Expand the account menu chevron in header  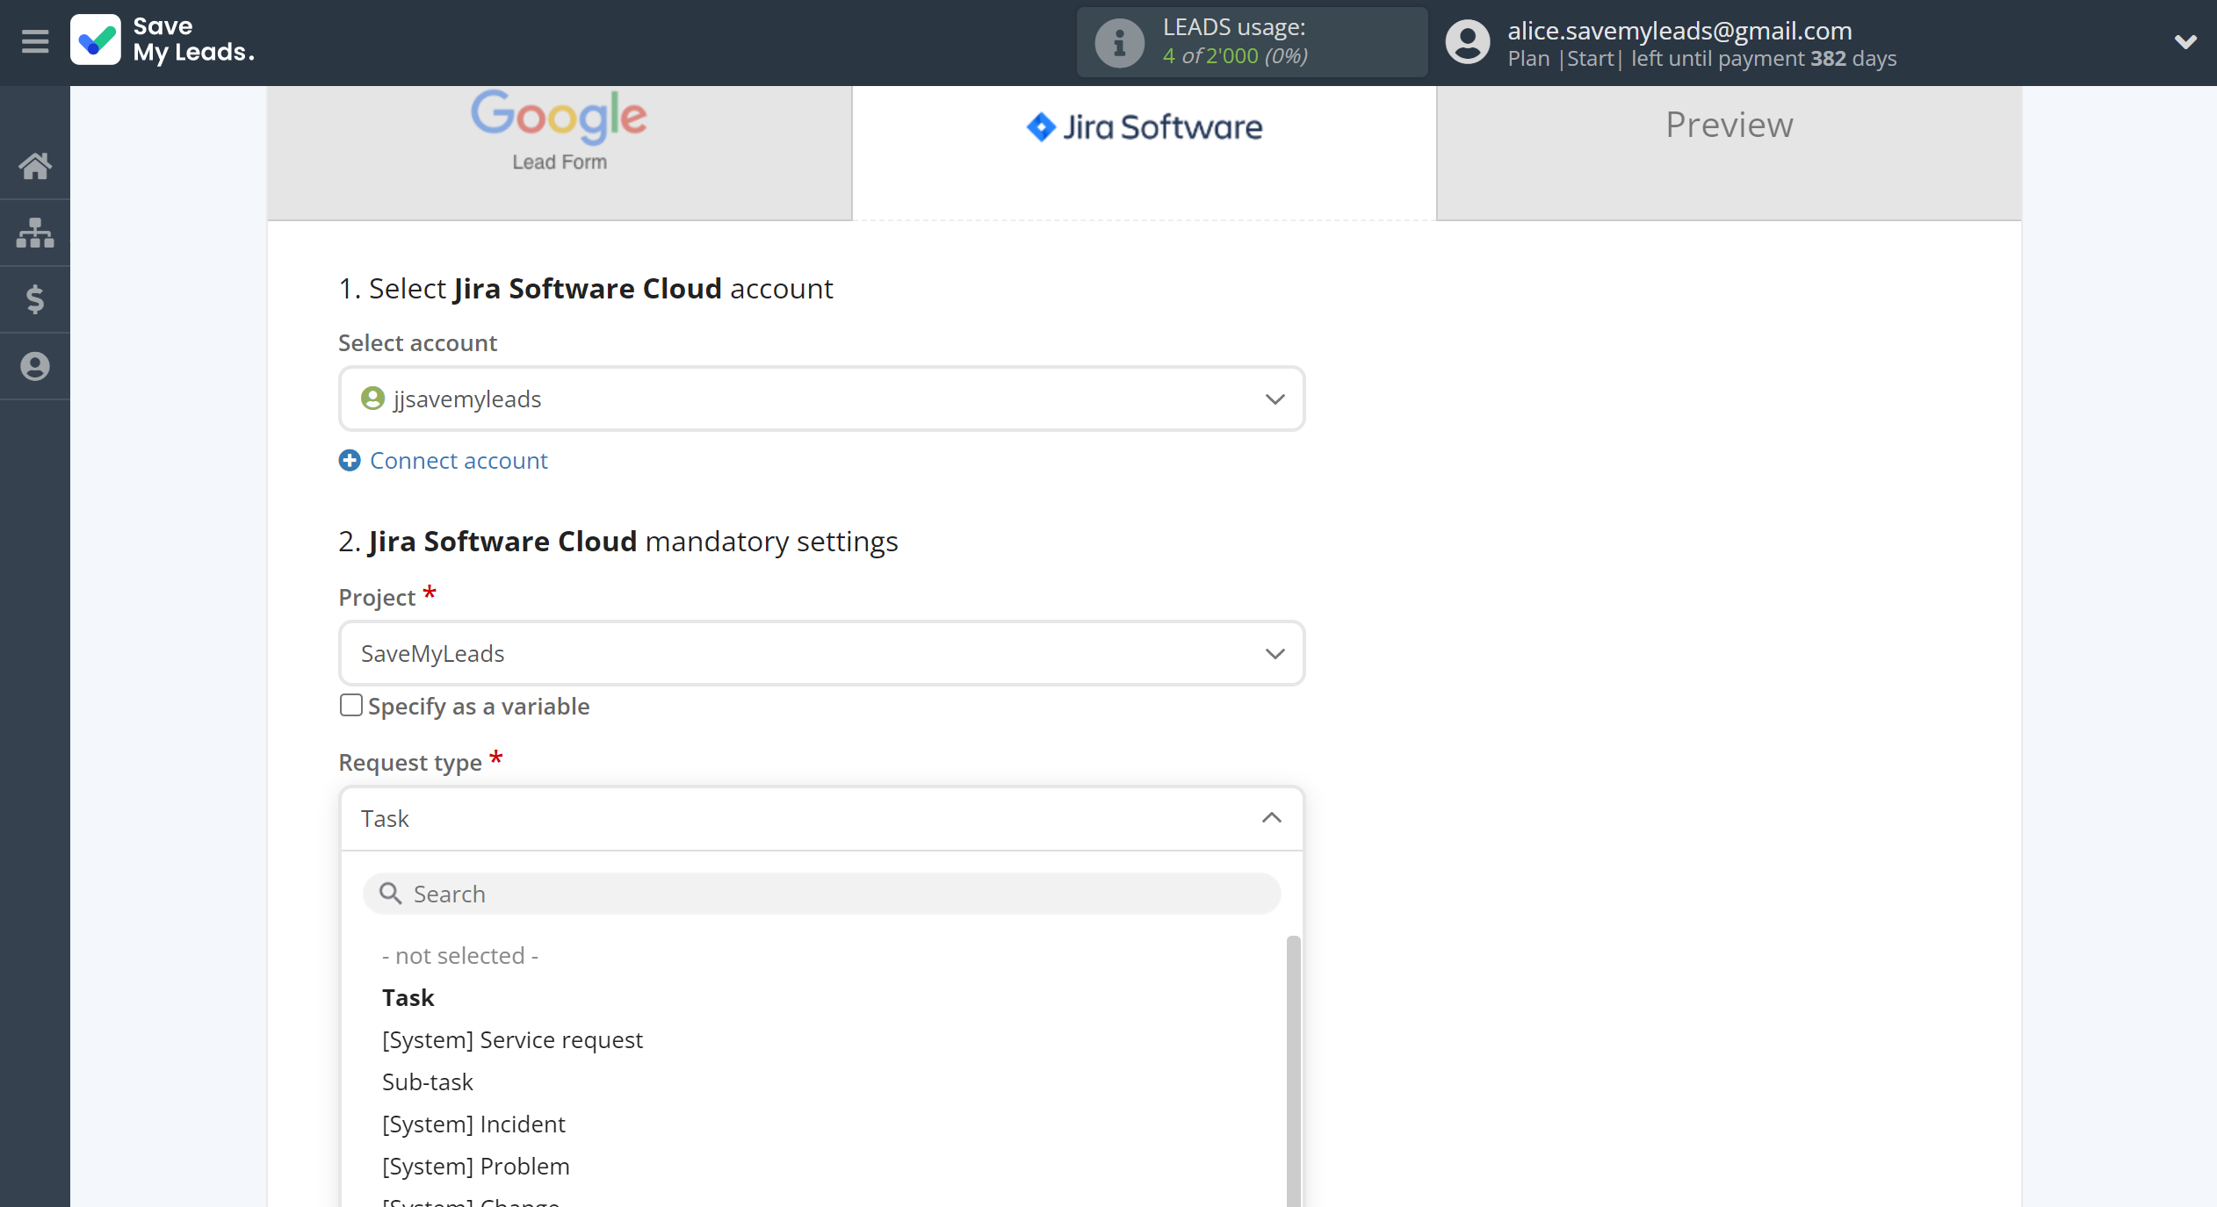point(2185,41)
